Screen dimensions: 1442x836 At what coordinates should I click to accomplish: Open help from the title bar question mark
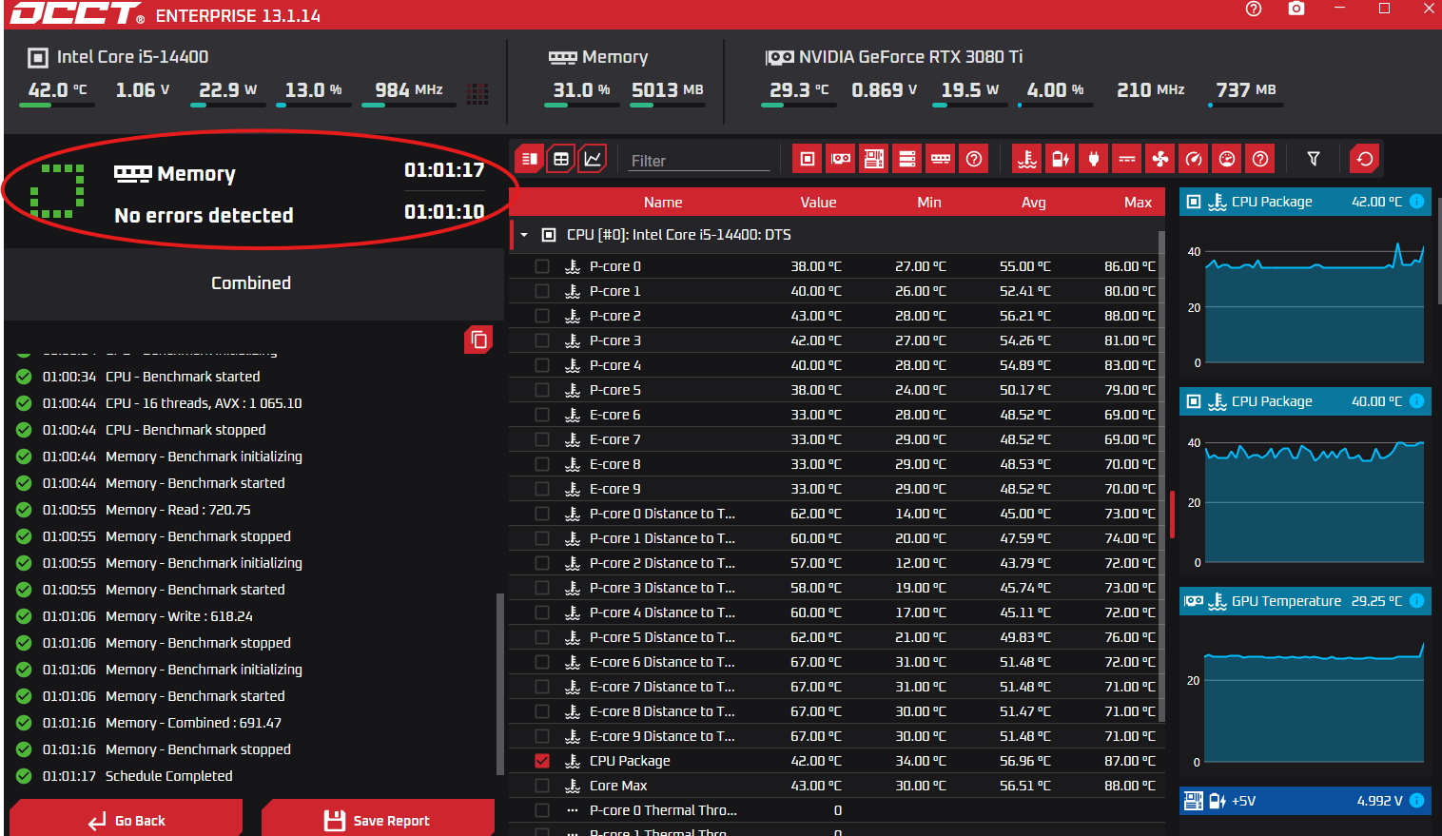coord(1254,9)
